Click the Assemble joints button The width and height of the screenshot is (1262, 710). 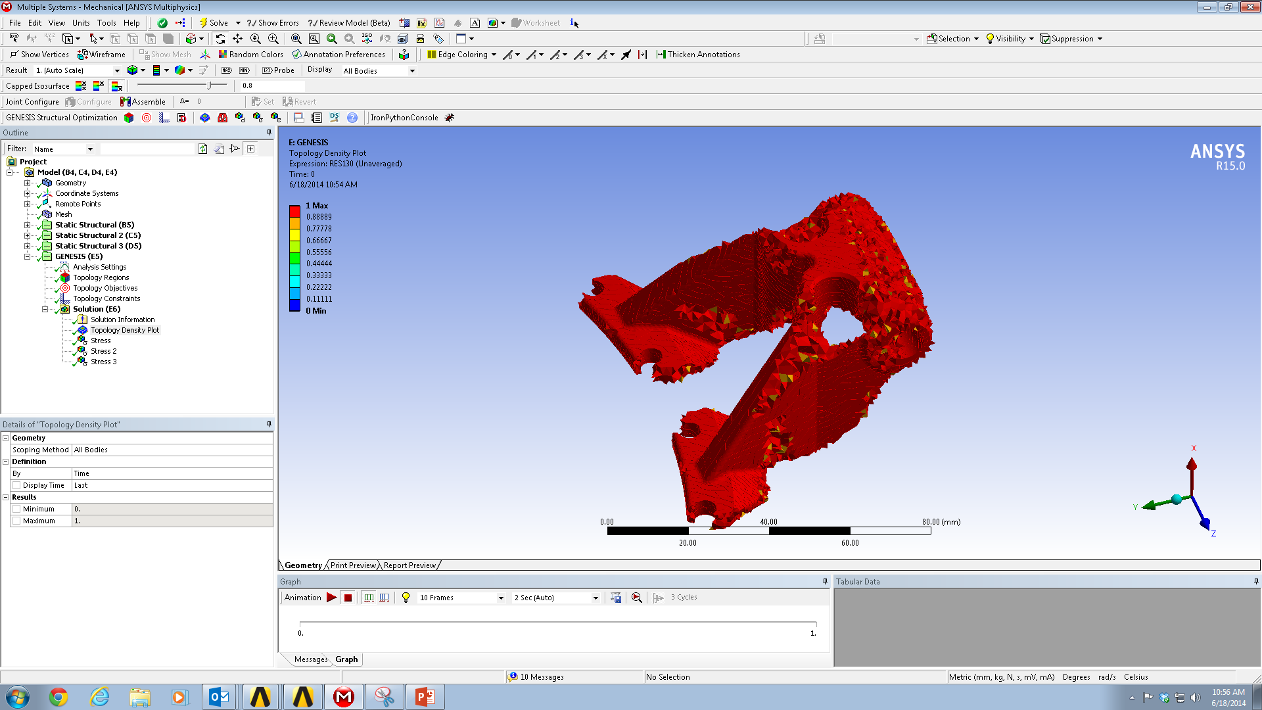coord(143,102)
